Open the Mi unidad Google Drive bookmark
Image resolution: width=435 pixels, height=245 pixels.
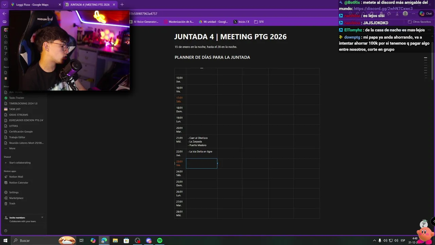click(x=213, y=22)
